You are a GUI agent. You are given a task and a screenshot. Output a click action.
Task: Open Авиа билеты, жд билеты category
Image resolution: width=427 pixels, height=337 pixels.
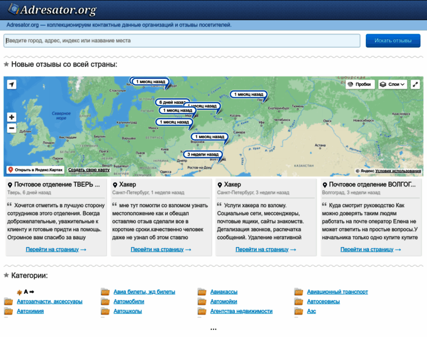click(x=144, y=292)
